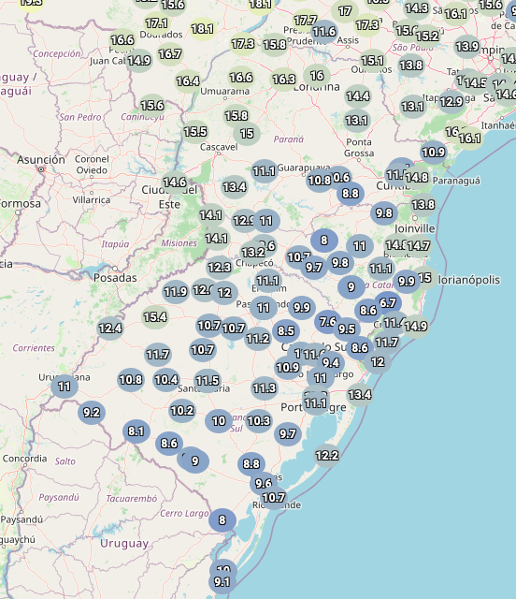Open the 6.7 temperature marker
The width and height of the screenshot is (516, 599).
tap(388, 303)
